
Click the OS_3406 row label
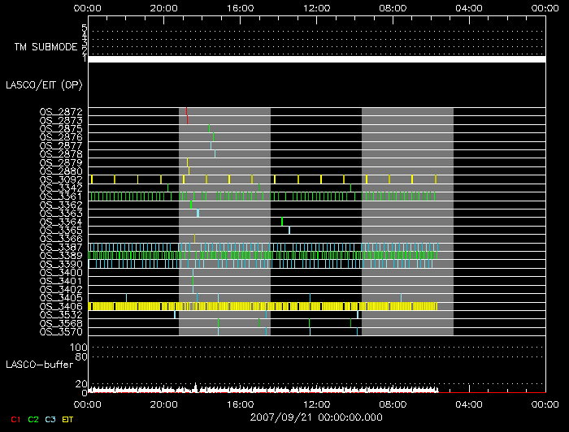(x=61, y=306)
